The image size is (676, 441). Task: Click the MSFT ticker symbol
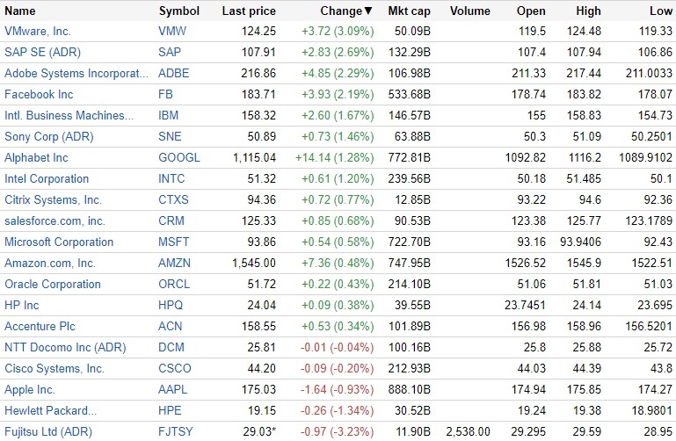point(174,242)
